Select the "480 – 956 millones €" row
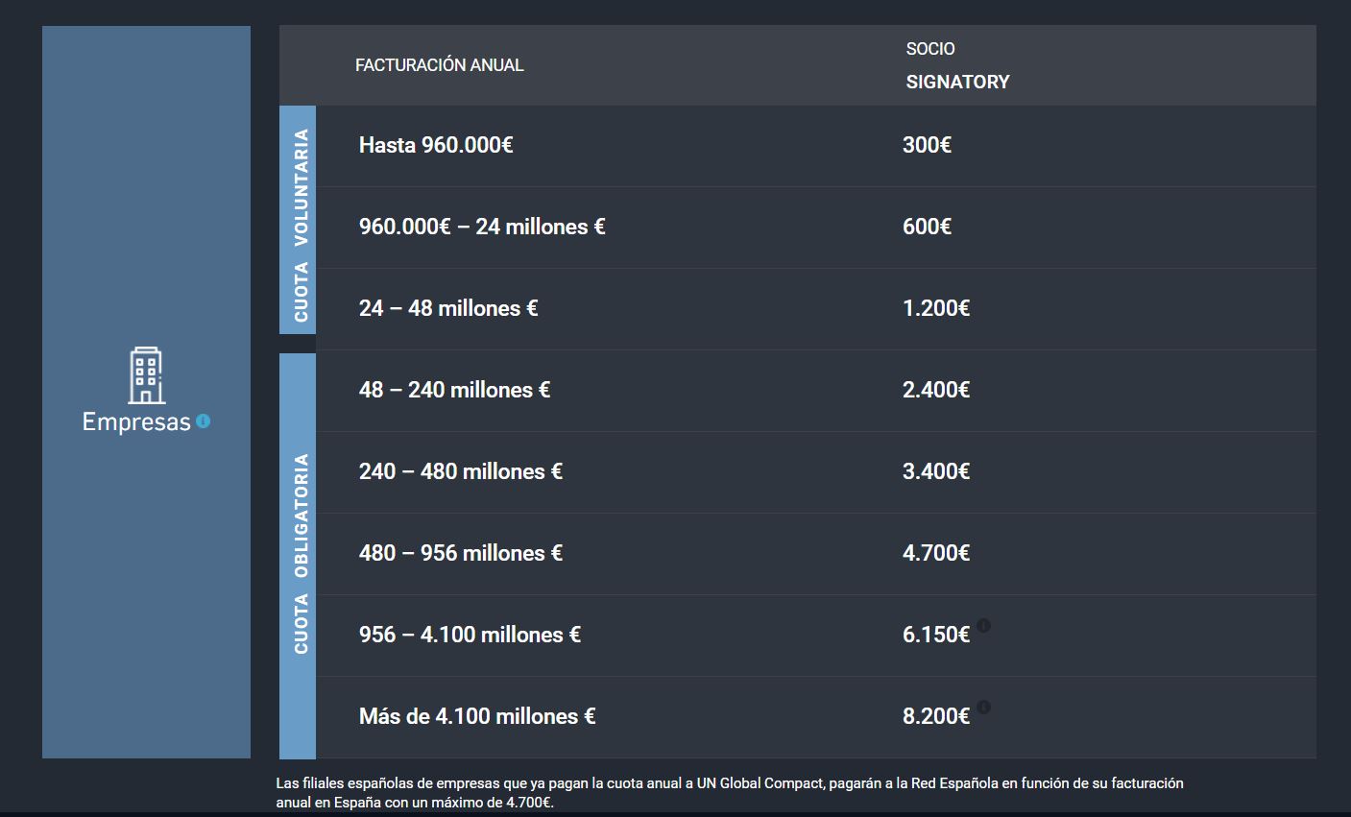This screenshot has height=817, width=1351. pos(460,553)
